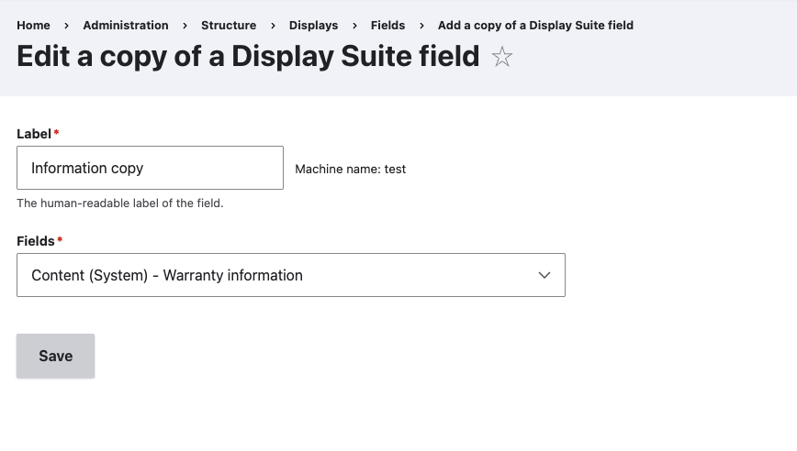
Task: Click the chevron arrow of Fields dropdown
Action: pos(544,276)
